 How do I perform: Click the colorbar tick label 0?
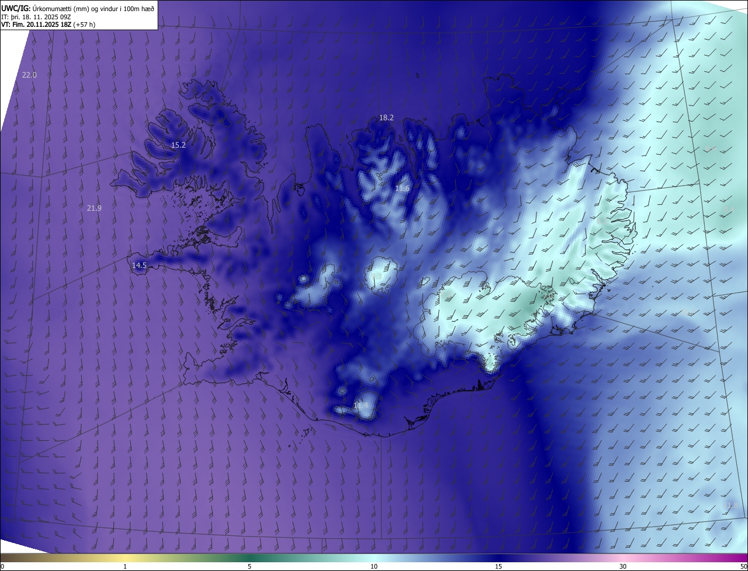coord(2,566)
